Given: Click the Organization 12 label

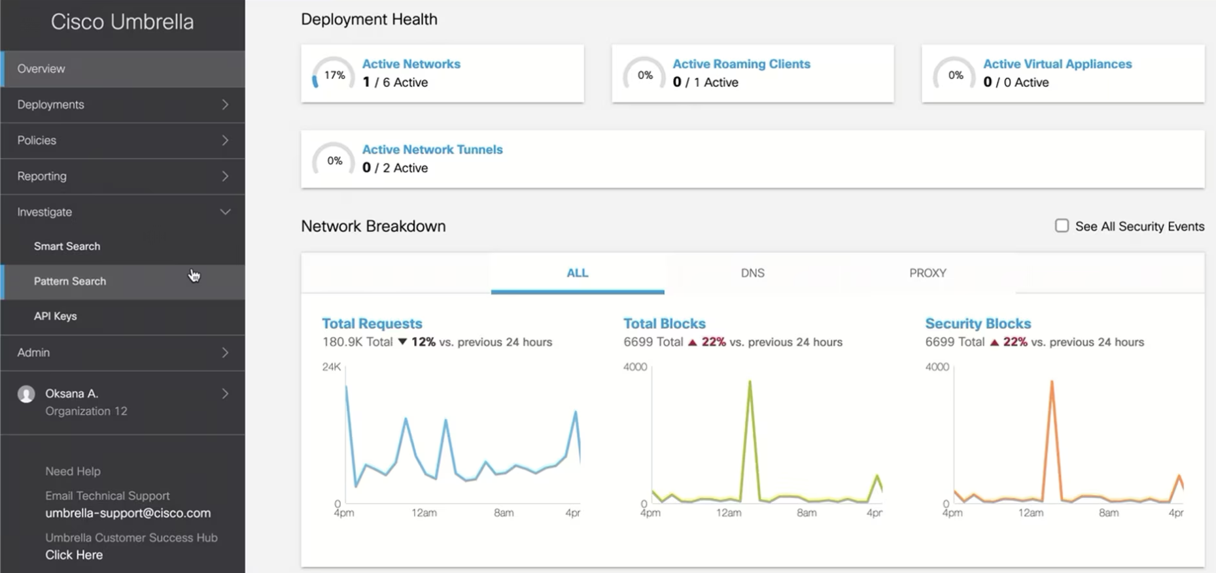Looking at the screenshot, I should click(86, 411).
